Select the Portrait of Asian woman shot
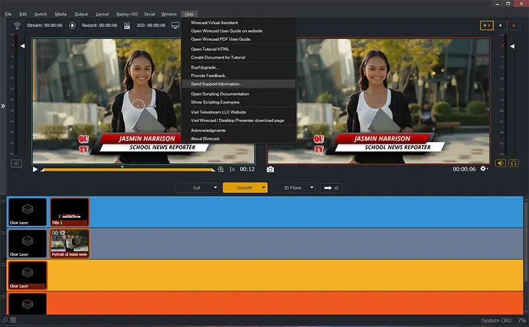 point(70,243)
